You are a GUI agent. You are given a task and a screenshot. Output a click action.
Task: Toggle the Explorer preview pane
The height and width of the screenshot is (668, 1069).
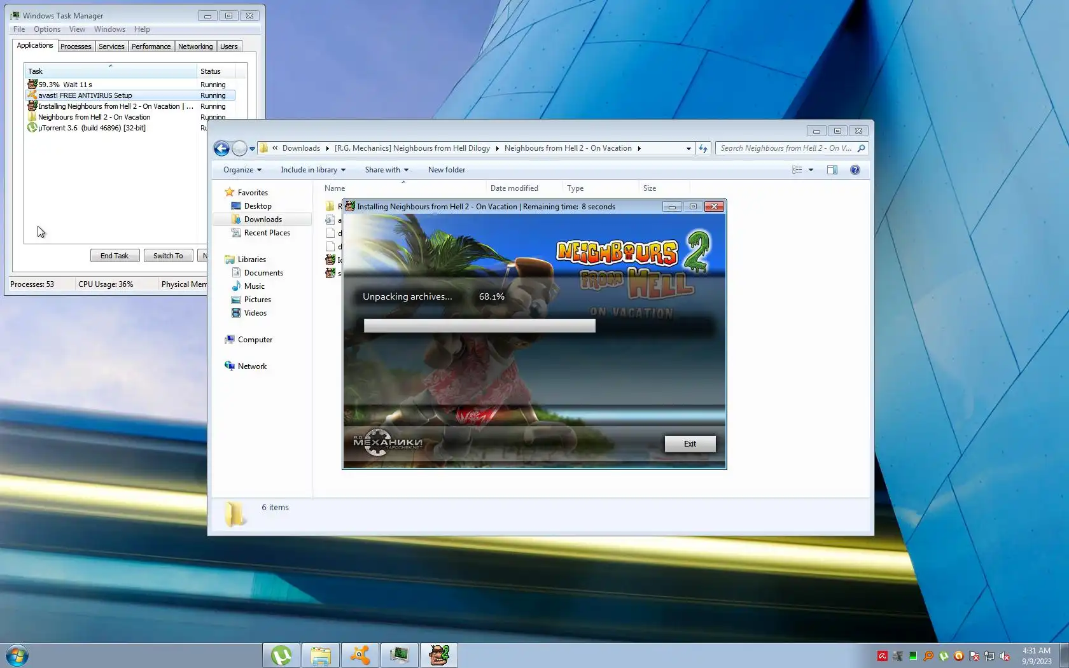832,170
